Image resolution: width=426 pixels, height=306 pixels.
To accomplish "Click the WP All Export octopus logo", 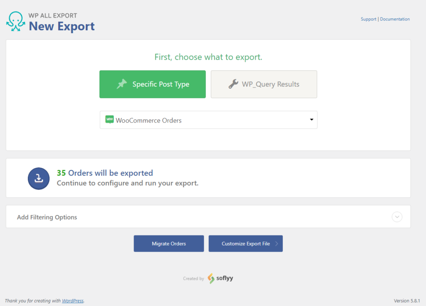I will (16, 22).
